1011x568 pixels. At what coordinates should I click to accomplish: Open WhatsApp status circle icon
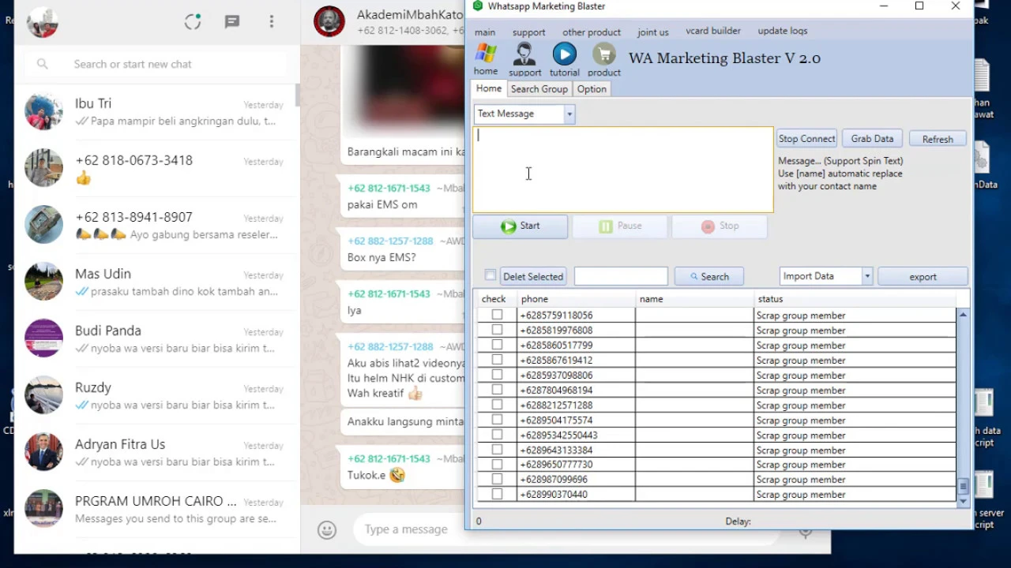[x=193, y=22]
